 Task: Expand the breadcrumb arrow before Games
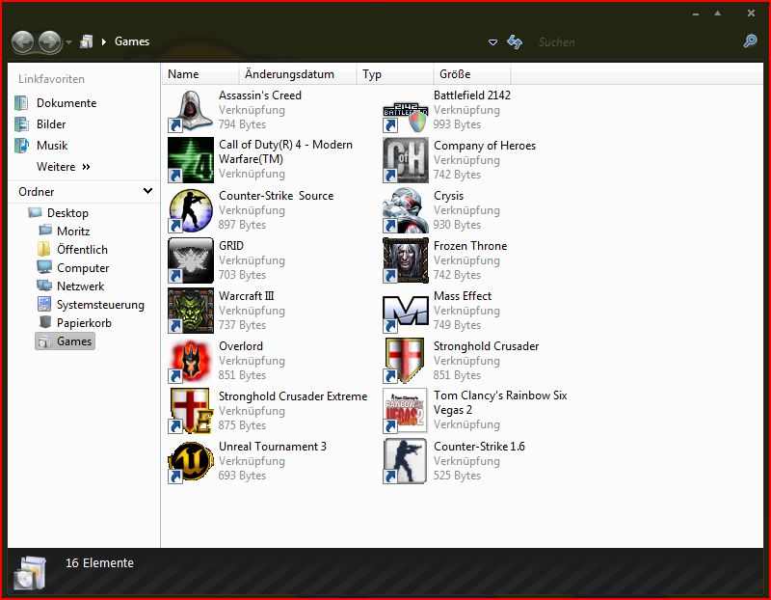click(104, 41)
